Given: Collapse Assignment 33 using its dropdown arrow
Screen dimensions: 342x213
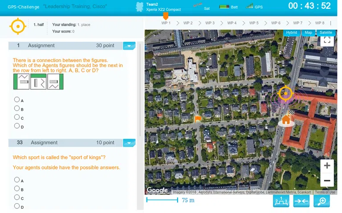Looking at the screenshot, I should coord(129,143).
